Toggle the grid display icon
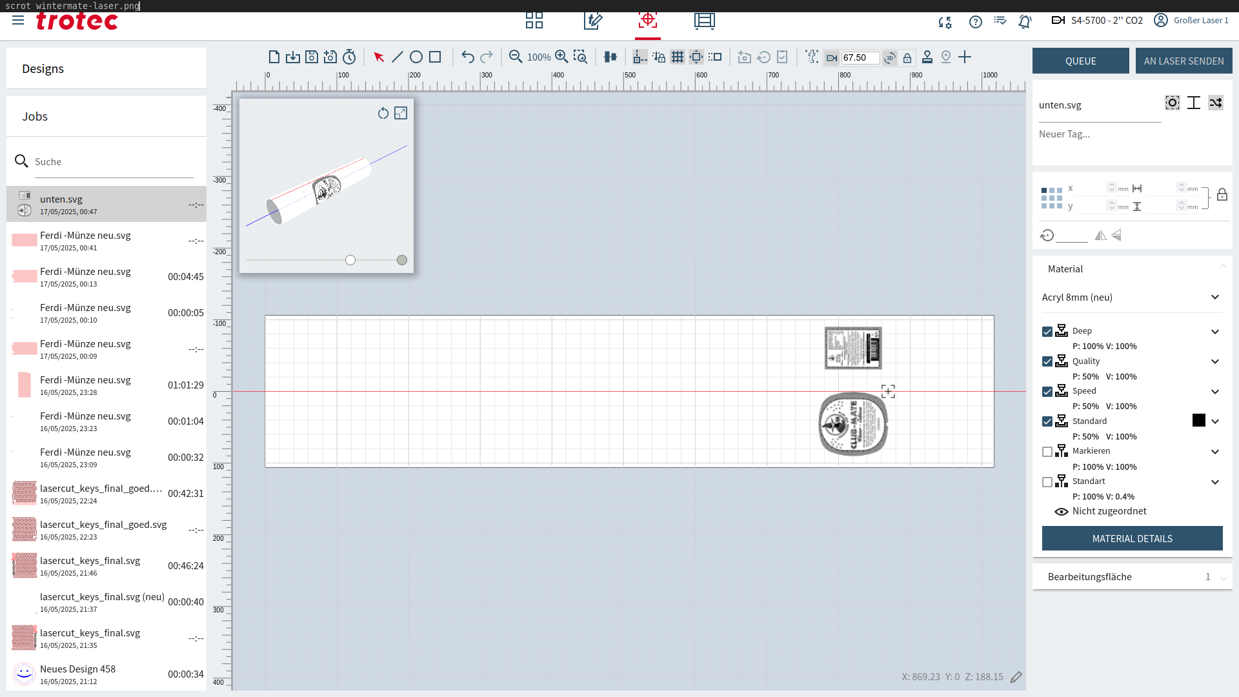This screenshot has width=1239, height=697. [678, 57]
